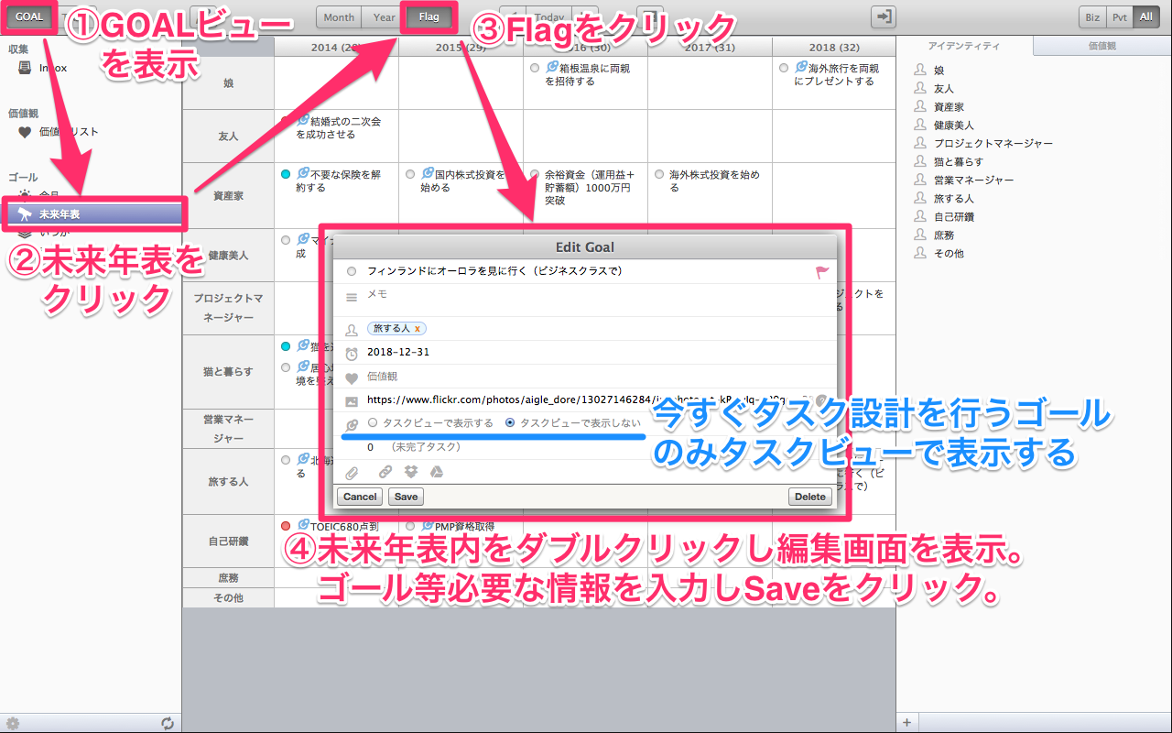The image size is (1172, 733).
Task: Select 資産家 identity in right panel list
Action: click(x=949, y=106)
